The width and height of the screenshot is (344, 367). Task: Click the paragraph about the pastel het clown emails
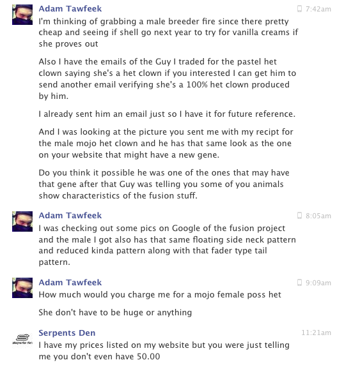click(x=167, y=79)
